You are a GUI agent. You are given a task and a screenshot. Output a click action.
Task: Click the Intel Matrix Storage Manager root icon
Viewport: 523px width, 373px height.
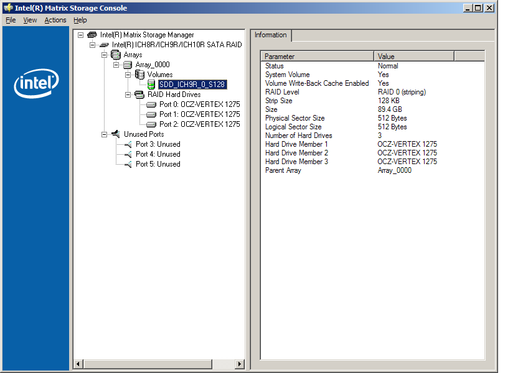(92, 35)
